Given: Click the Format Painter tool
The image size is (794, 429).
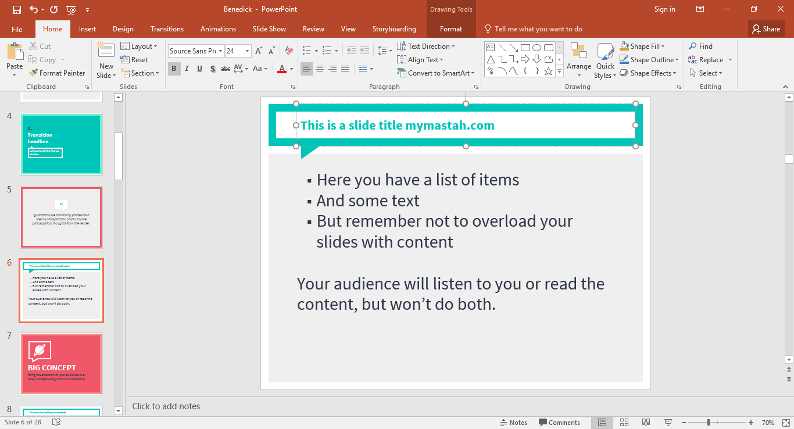Looking at the screenshot, I should click(56, 73).
